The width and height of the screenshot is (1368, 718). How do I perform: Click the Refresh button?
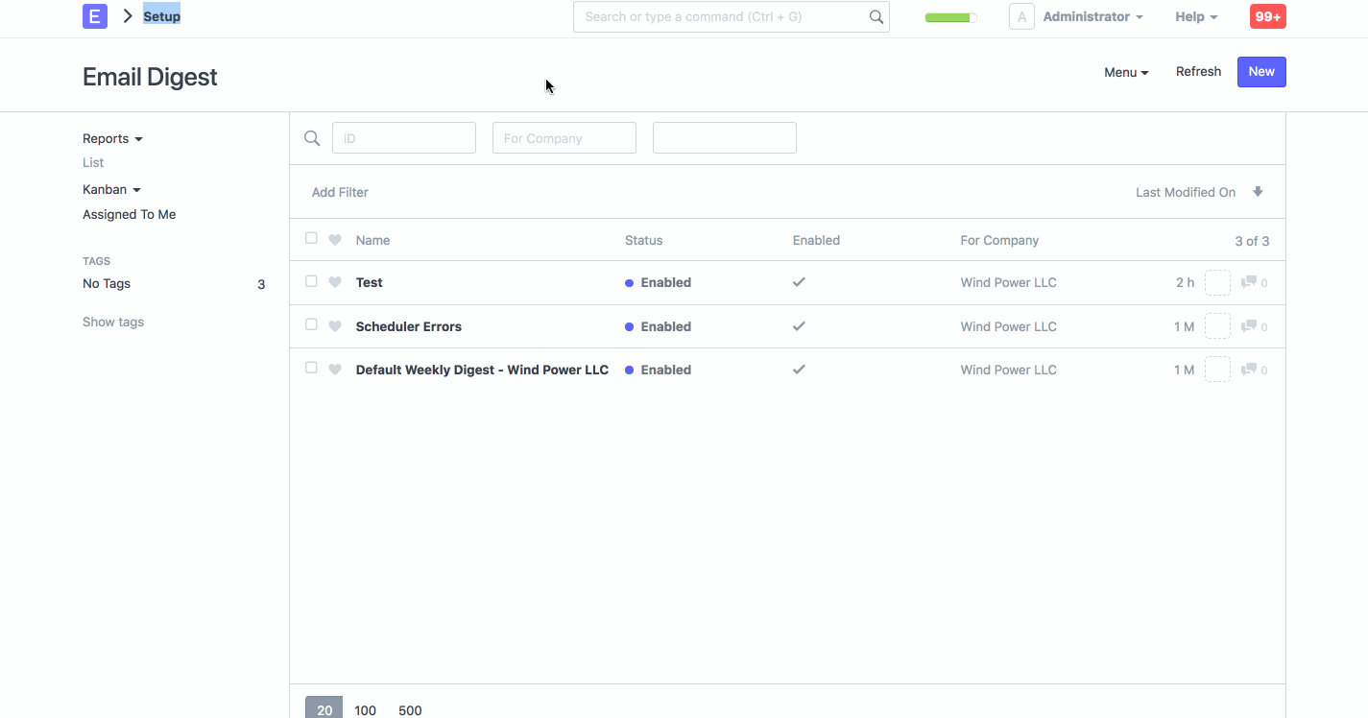1198,71
